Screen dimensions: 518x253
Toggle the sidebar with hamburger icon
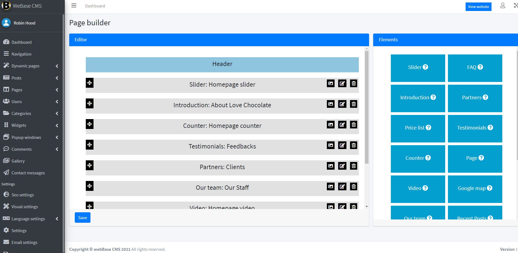[x=74, y=5]
